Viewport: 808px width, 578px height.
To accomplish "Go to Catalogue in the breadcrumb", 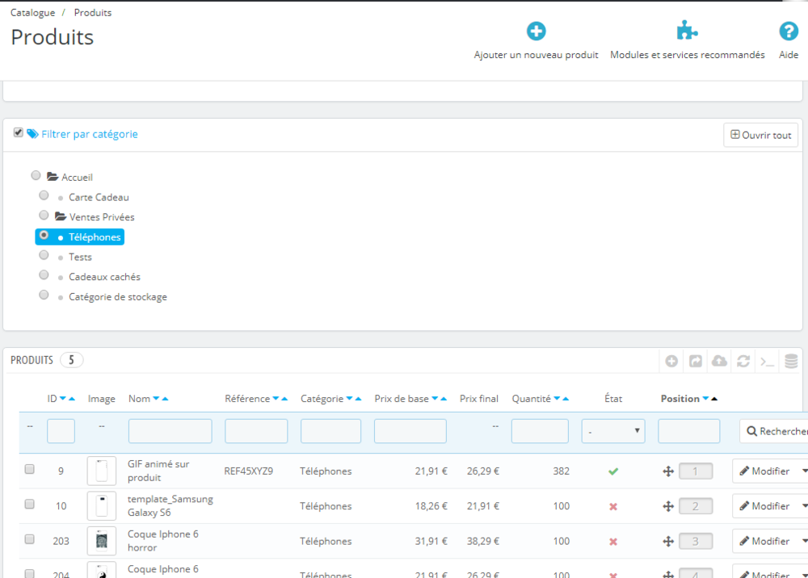I will 33,13.
